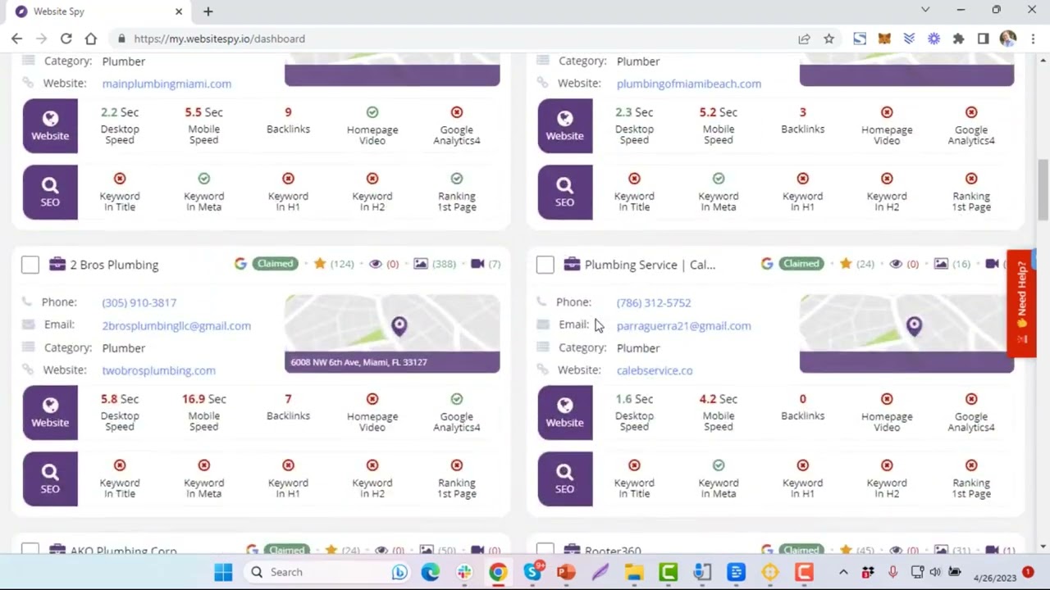Open Chrome from the Windows taskbar
Screen dimensions: 1050x590
click(498, 572)
